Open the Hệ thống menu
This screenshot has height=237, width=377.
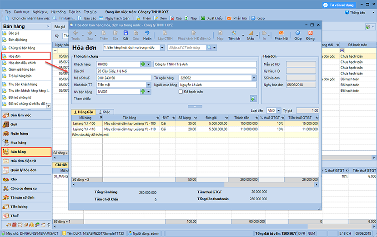point(58,12)
